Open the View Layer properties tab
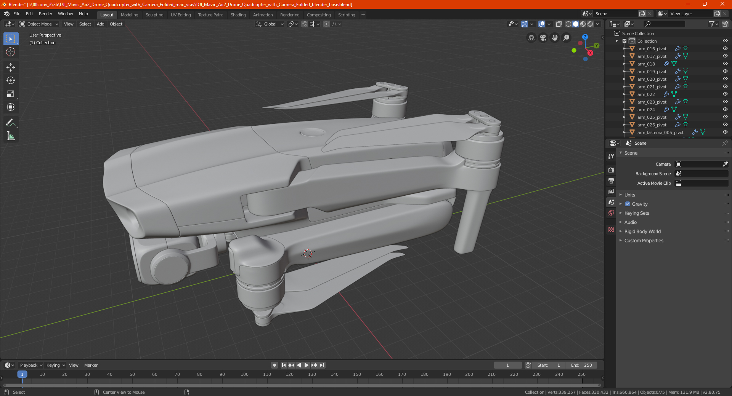The image size is (732, 396). coord(611,191)
